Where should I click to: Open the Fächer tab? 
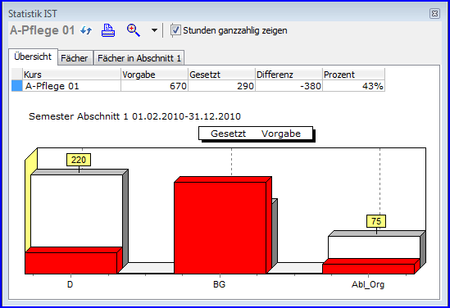75,58
